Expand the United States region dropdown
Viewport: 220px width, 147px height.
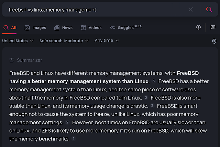(x=18, y=41)
